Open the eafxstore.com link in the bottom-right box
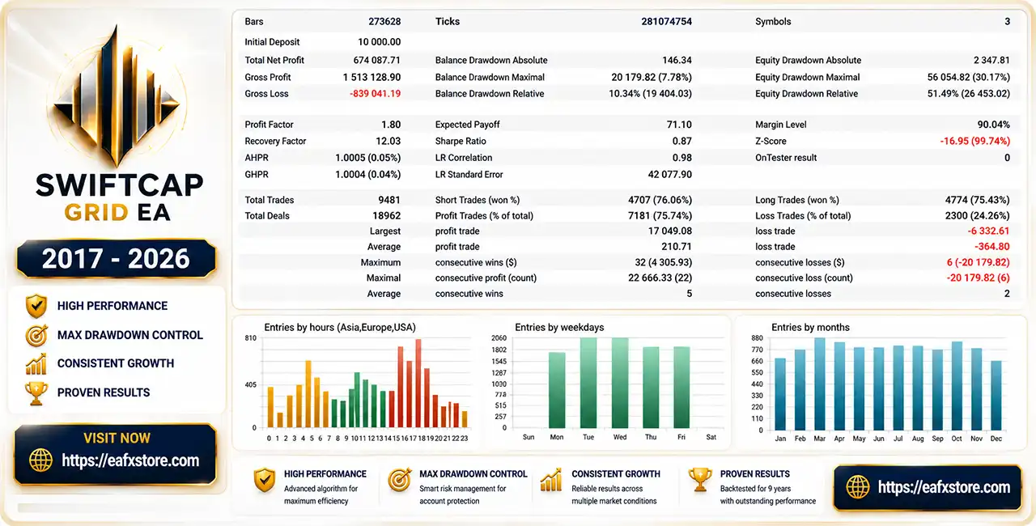This screenshot has height=526, width=1036. coord(944,487)
